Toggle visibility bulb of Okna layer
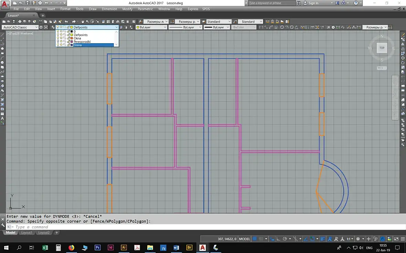The width and height of the screenshot is (406, 253). click(58, 38)
